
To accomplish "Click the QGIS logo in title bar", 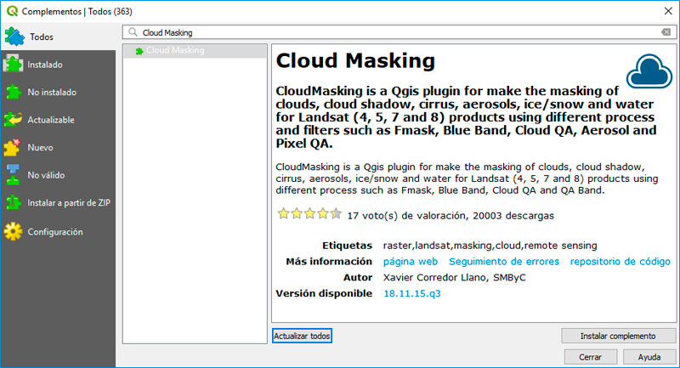I will coord(12,11).
